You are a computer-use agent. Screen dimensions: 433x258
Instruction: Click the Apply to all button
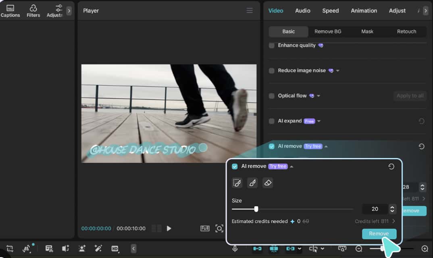(410, 96)
